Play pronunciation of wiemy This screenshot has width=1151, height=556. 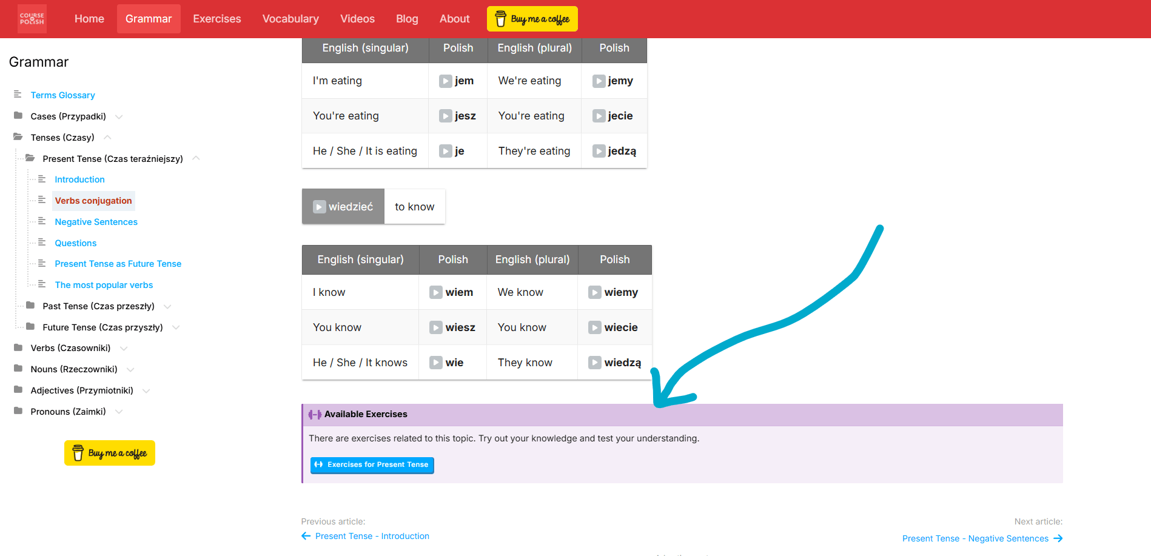[x=594, y=293]
